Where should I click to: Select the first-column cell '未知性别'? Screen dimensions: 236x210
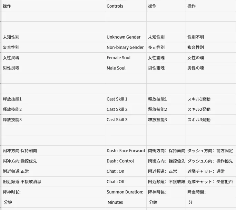point(53,37)
